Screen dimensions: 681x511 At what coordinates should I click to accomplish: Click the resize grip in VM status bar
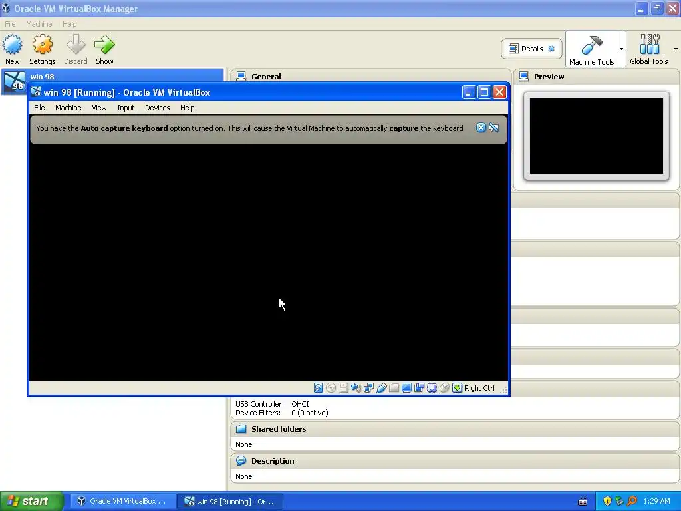tap(503, 390)
